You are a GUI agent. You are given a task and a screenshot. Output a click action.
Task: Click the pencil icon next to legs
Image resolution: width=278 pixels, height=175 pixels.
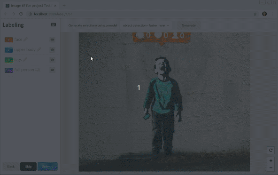pyautogui.click(x=25, y=60)
